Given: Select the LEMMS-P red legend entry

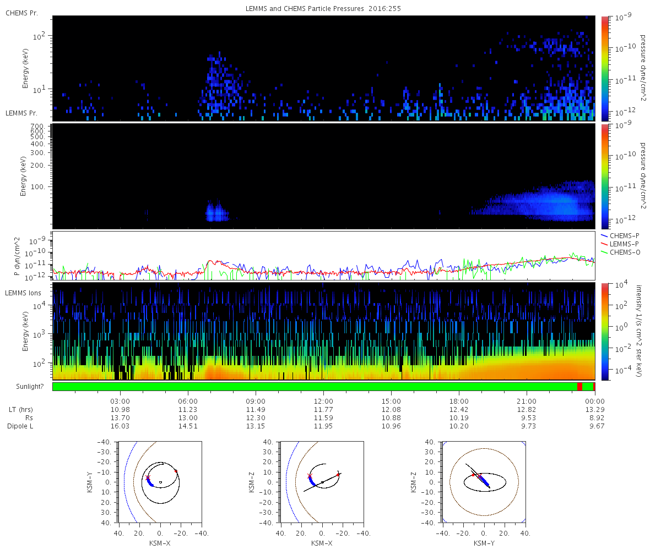Looking at the screenshot, I should (x=621, y=243).
